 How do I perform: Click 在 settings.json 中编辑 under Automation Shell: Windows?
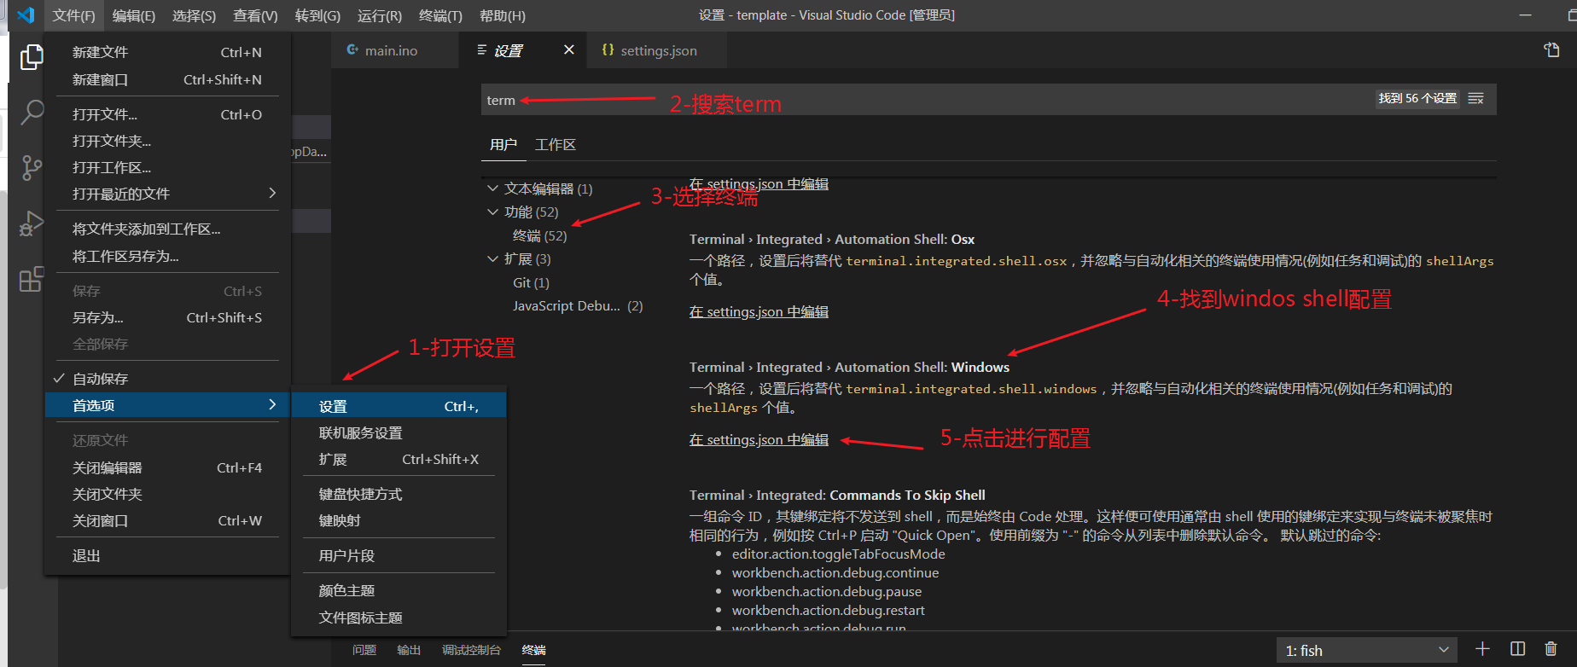pyautogui.click(x=759, y=439)
